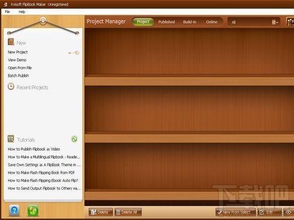Switch to the Build-in tab
Screen dimensions: 294x220
tap(189, 22)
